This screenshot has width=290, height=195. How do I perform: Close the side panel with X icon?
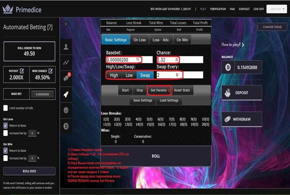(x=66, y=24)
